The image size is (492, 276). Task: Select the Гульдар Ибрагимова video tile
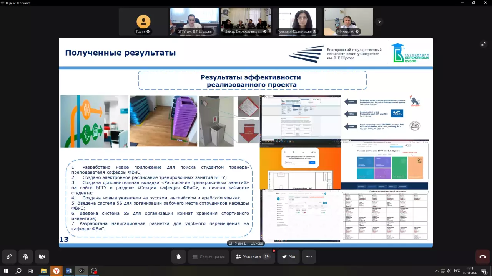(x=297, y=22)
